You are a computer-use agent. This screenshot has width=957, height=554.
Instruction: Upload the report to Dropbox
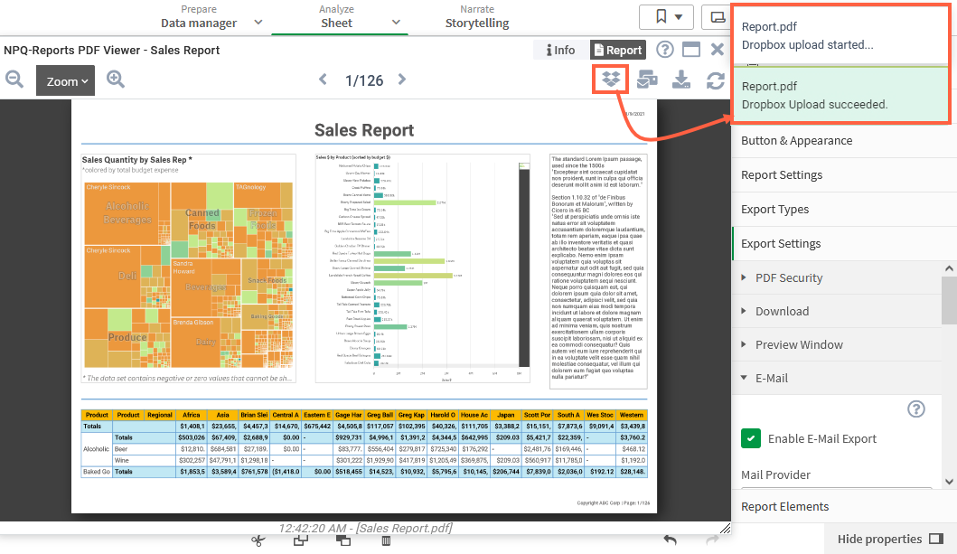(610, 80)
